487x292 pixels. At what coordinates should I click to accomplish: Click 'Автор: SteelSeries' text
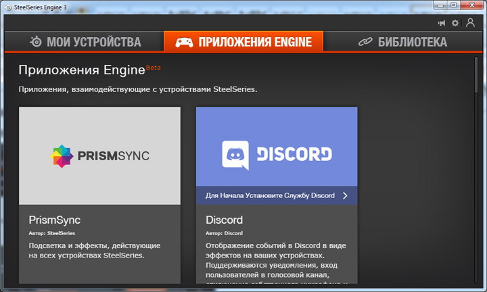coord(52,233)
